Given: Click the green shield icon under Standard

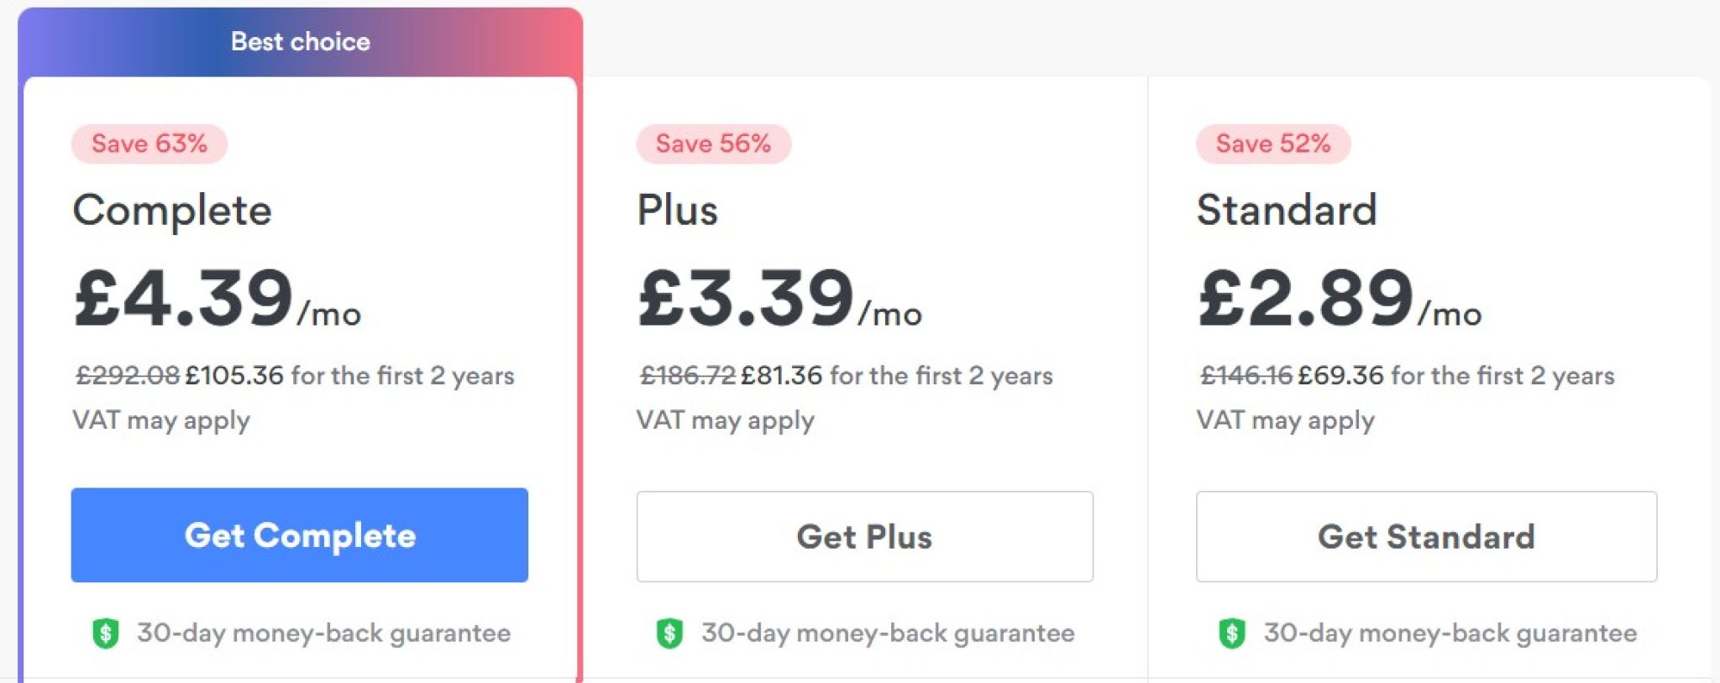Looking at the screenshot, I should 1232,633.
